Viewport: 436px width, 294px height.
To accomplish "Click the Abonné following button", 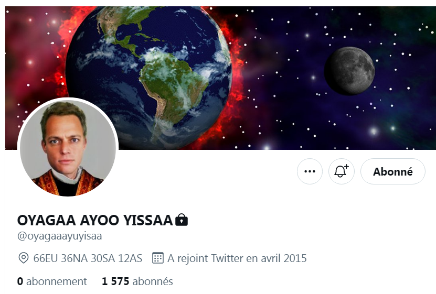I will click(x=393, y=171).
